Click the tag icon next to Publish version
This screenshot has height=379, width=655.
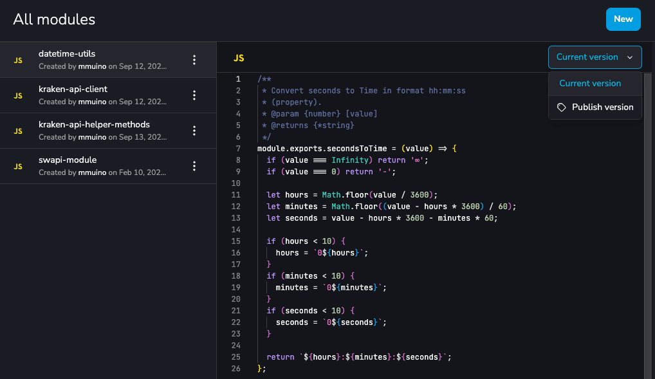[562, 107]
